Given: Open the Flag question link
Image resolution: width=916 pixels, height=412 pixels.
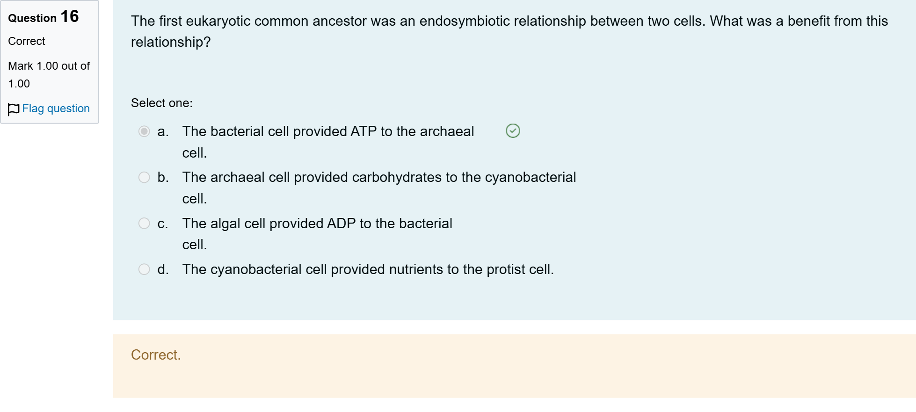Looking at the screenshot, I should pos(56,108).
